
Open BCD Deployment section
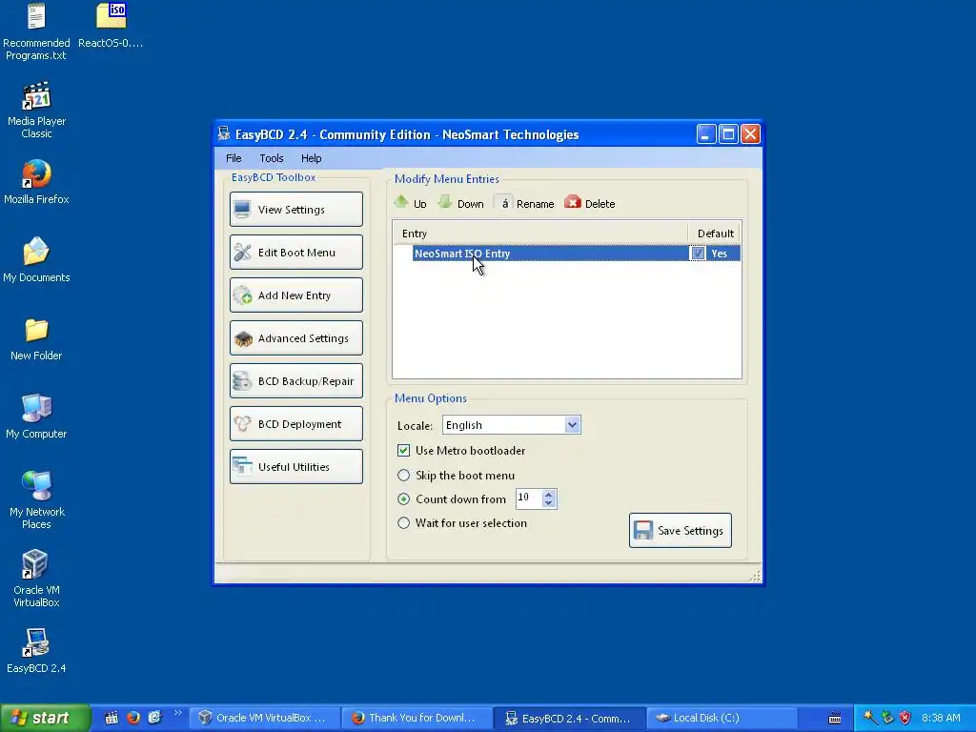click(x=296, y=424)
